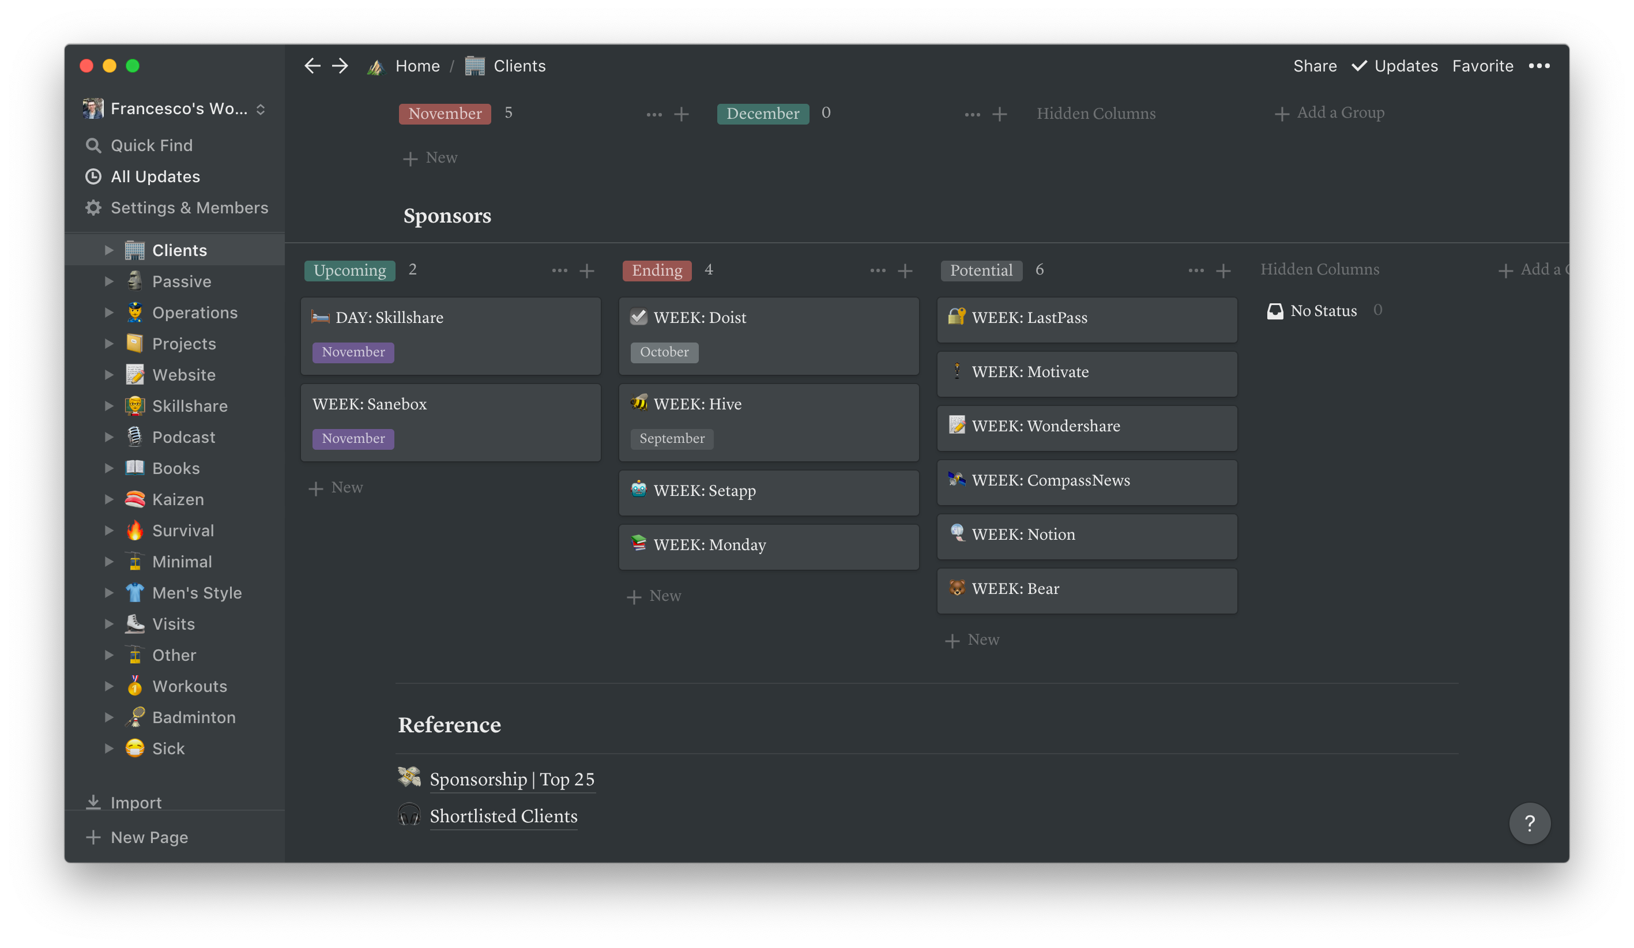Open the Updates panel toggle

point(1395,66)
